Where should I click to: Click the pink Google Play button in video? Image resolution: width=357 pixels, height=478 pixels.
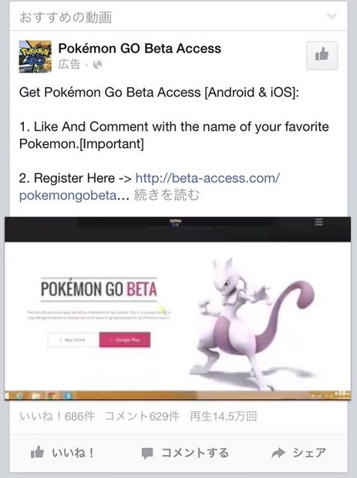[x=125, y=339]
